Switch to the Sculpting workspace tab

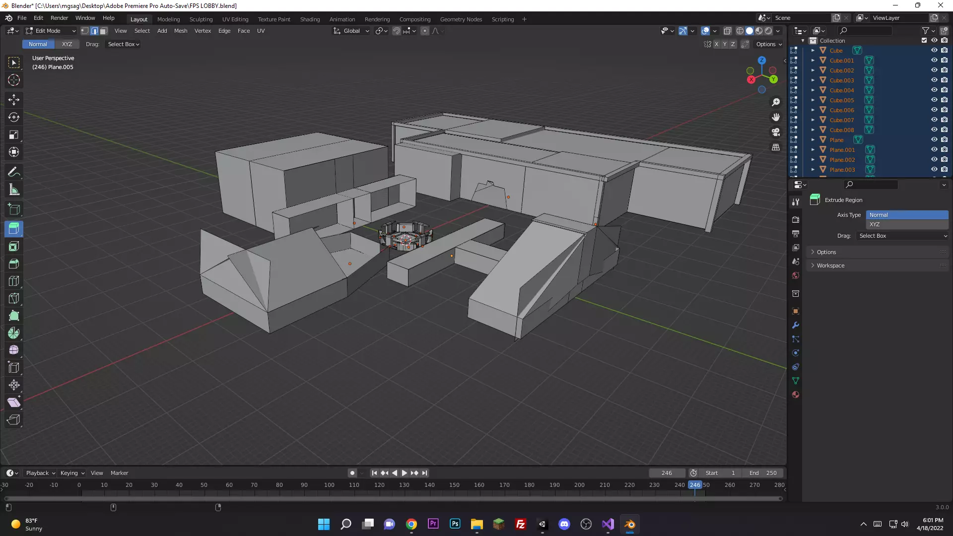point(201,19)
